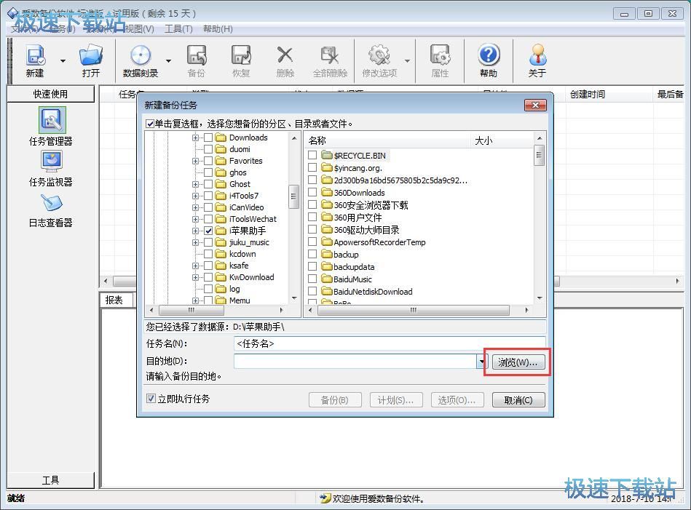Expand the Ghost tree node
This screenshot has height=510, width=691.
tap(195, 184)
